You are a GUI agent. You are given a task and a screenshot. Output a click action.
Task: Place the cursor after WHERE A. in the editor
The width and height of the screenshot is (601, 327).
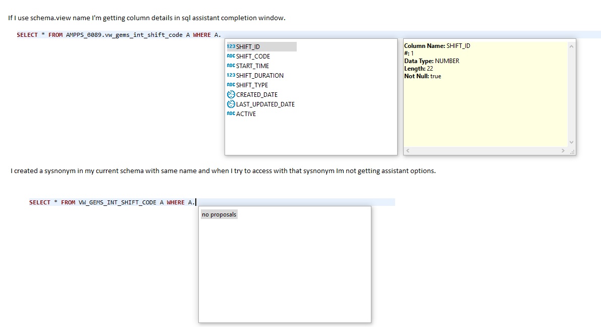click(195, 202)
